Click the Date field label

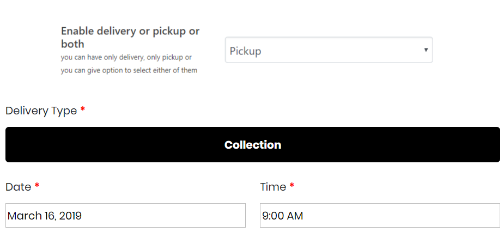click(19, 187)
